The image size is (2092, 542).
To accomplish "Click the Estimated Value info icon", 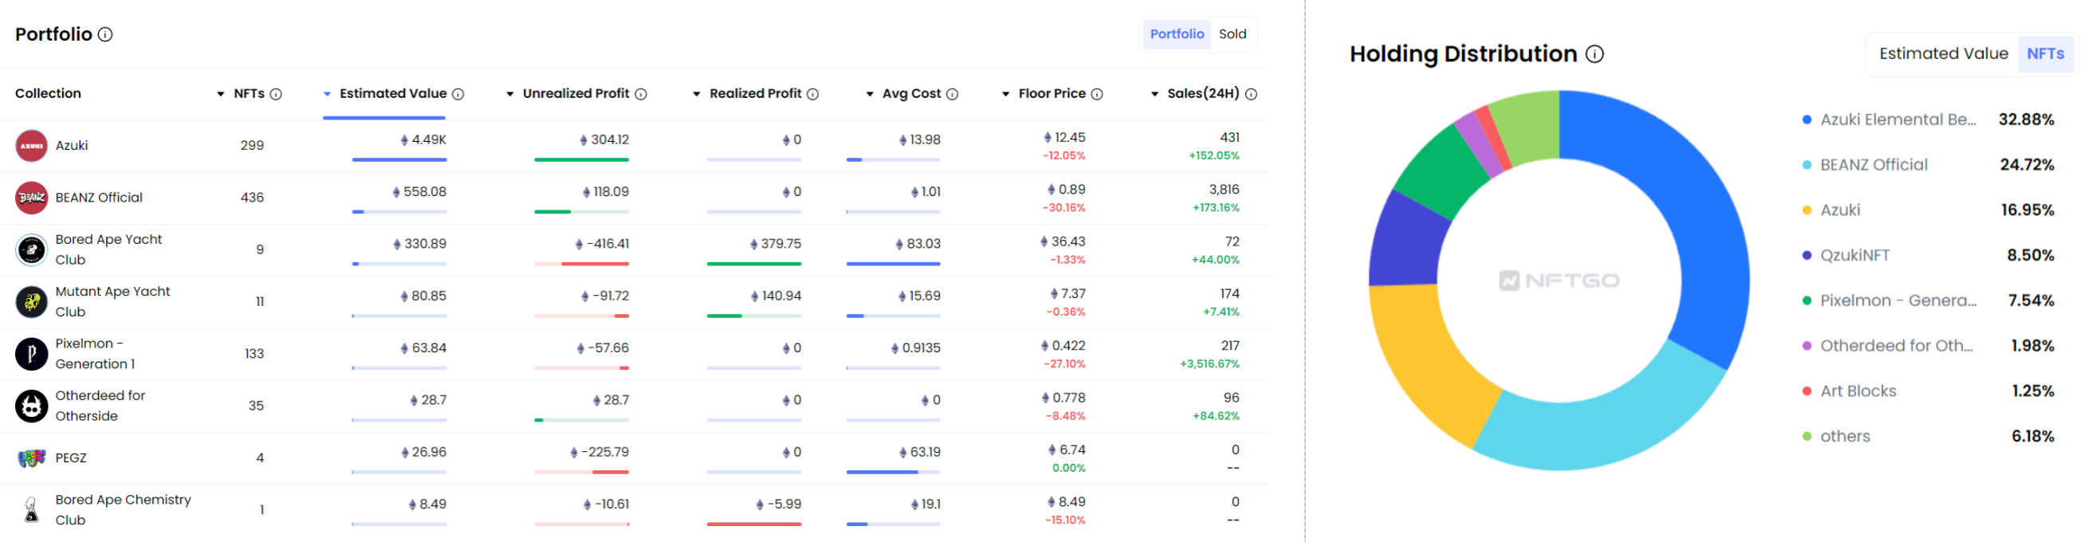I will point(458,94).
